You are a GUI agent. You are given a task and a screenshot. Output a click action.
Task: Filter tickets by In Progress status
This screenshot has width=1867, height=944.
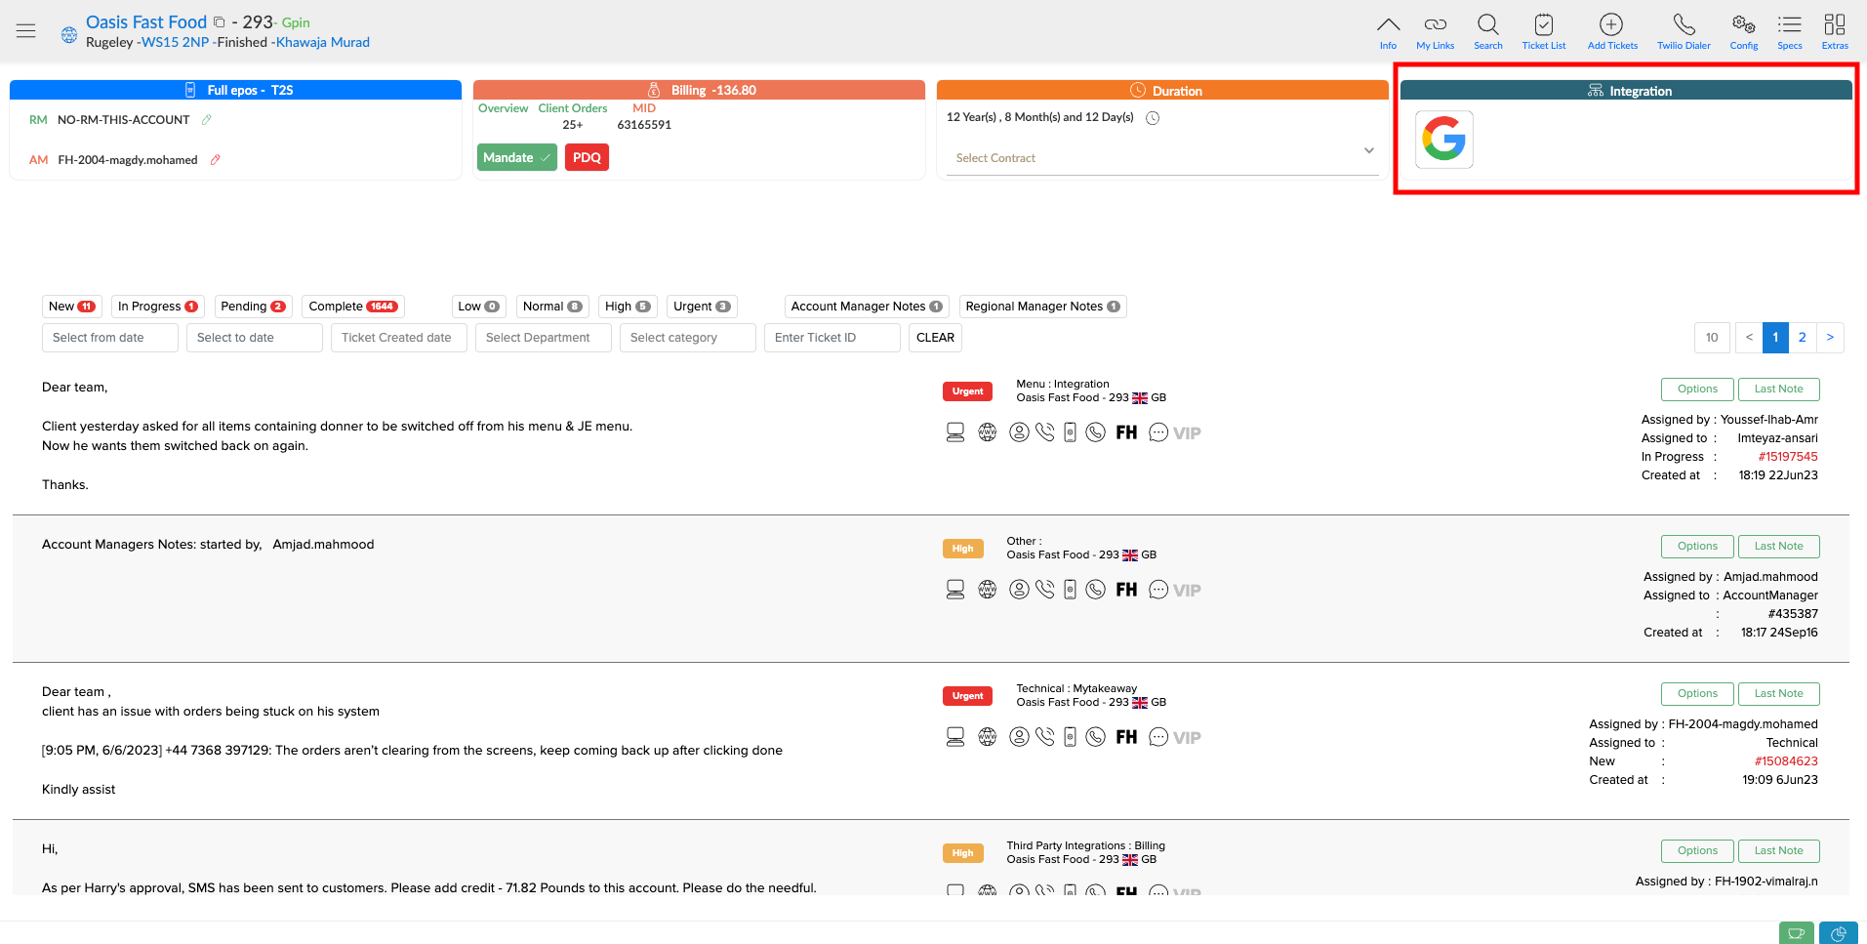(x=157, y=307)
